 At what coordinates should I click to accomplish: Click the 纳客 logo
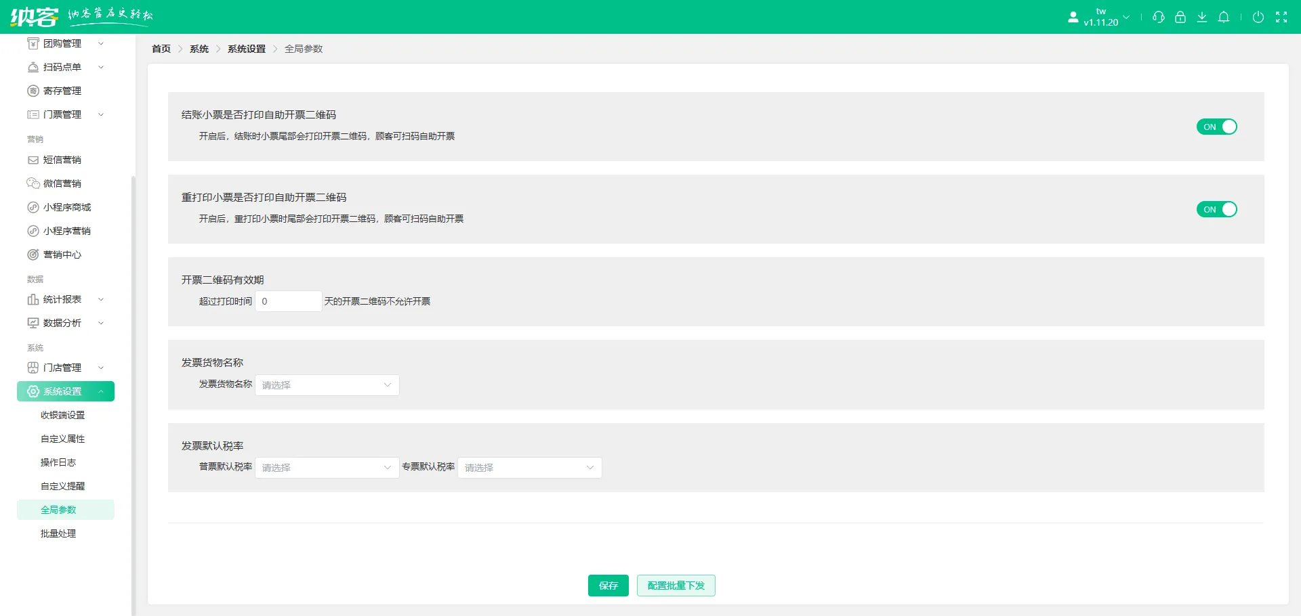[34, 16]
